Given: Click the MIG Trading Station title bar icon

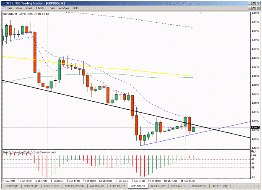Looking at the screenshot, I should tap(3, 3).
